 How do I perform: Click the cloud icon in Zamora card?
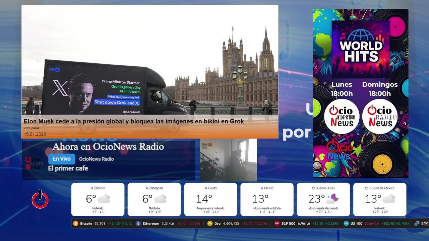point(104,199)
